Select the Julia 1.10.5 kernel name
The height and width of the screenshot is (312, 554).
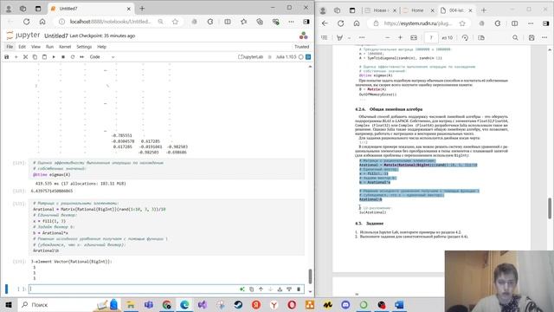pyautogui.click(x=287, y=56)
